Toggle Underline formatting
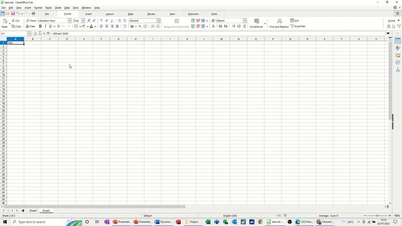This screenshot has height=226, width=402. [x=50, y=26]
